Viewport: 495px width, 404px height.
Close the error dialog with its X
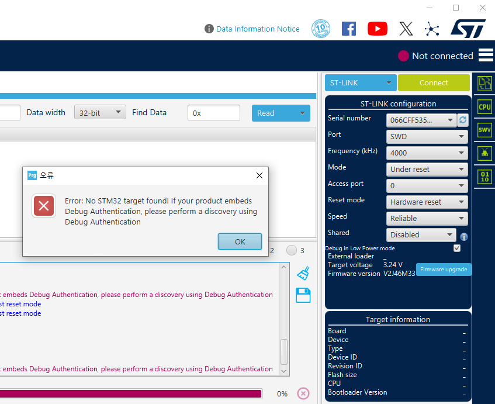point(259,175)
